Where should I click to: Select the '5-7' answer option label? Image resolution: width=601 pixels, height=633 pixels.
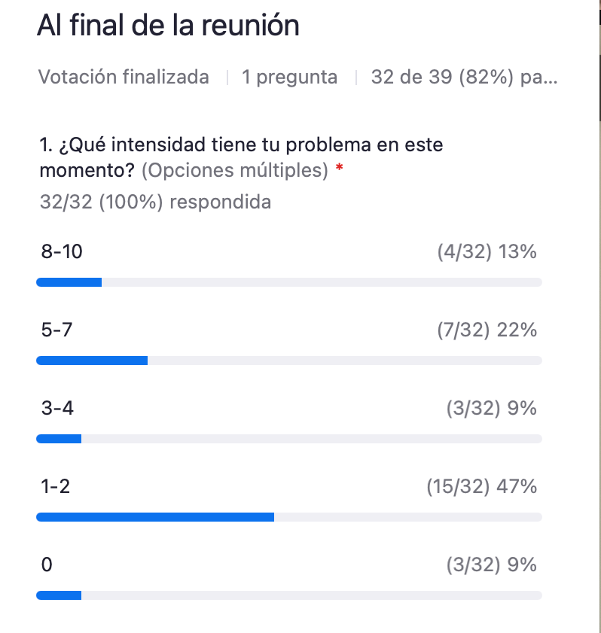[x=56, y=330]
